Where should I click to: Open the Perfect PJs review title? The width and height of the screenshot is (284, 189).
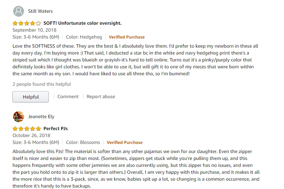pyautogui.click(x=55, y=129)
